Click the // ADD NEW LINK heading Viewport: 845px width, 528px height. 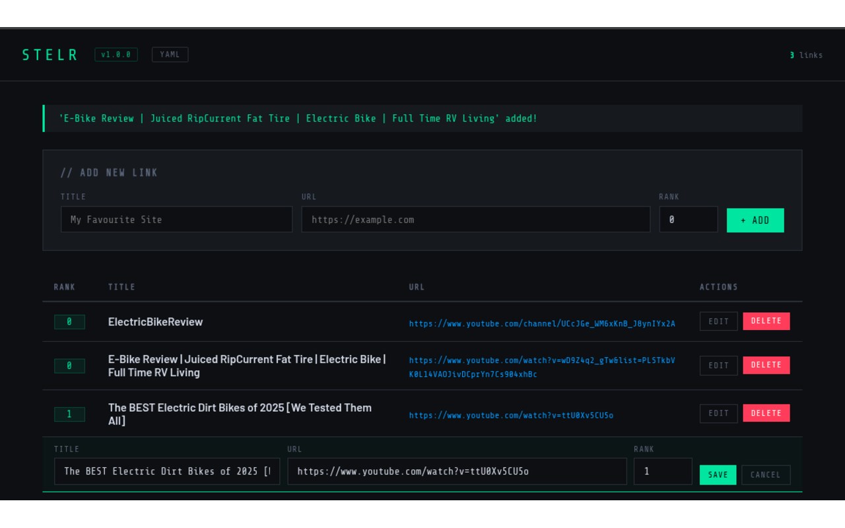109,173
